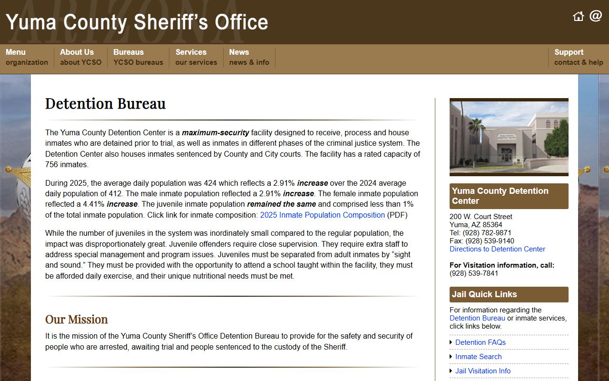Click the arrow bullet beside Jail Visitation Info
The height and width of the screenshot is (381, 609).
[451, 371]
